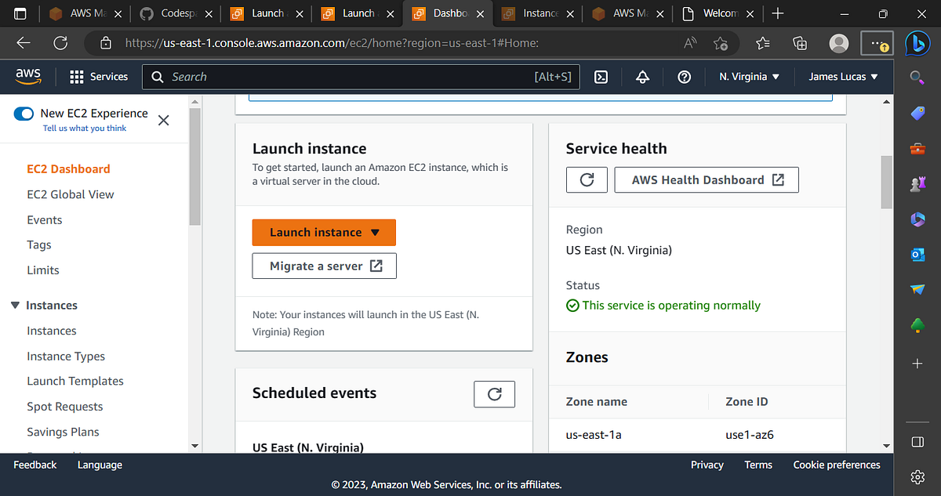This screenshot has width=941, height=496.
Task: Open the AWS help question mark icon
Action: pyautogui.click(x=684, y=76)
